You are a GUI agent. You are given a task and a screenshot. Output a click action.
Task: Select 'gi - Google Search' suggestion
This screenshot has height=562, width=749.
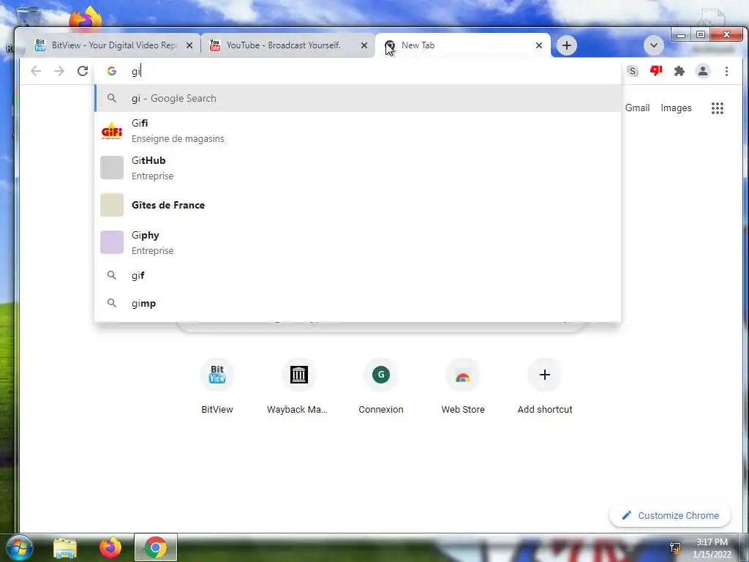358,99
